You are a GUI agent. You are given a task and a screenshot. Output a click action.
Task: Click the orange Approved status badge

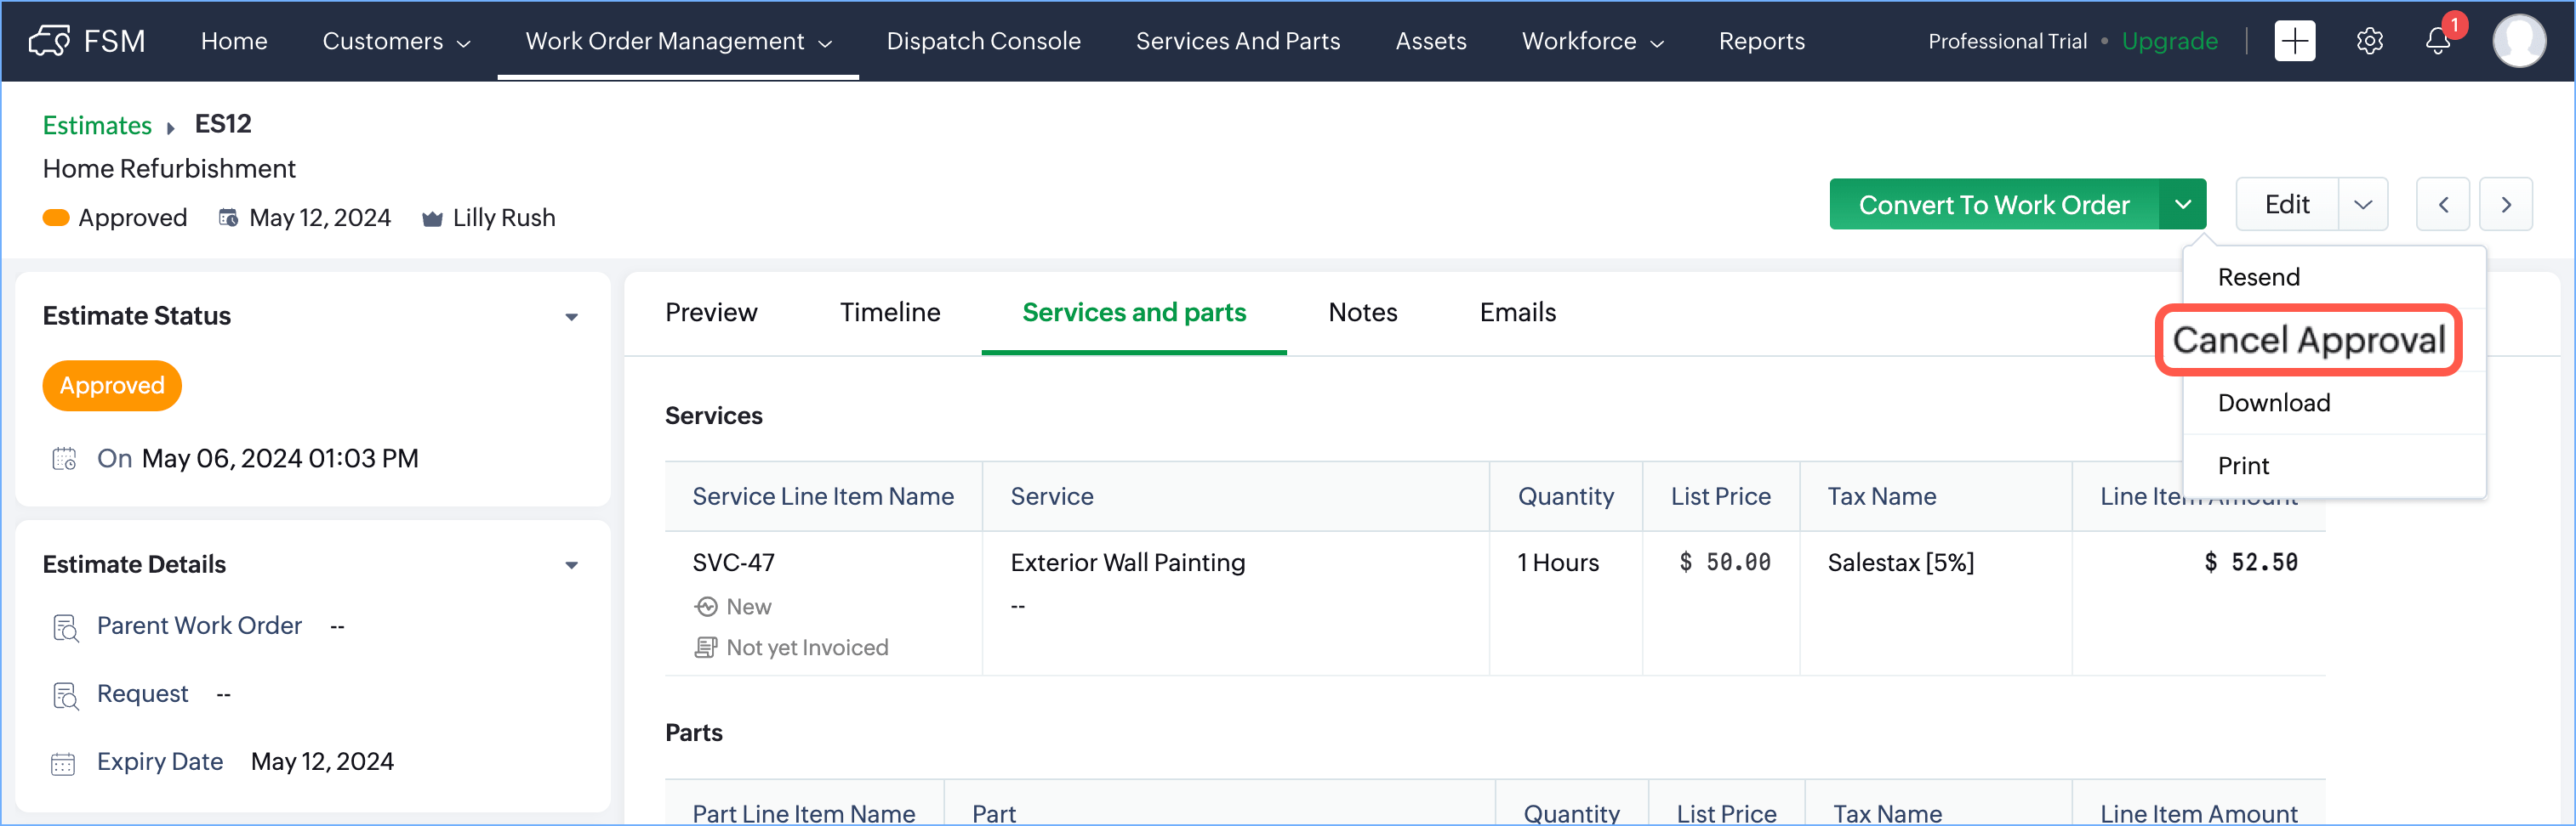(112, 386)
